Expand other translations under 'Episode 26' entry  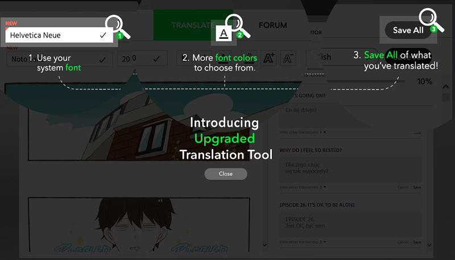[303, 242]
